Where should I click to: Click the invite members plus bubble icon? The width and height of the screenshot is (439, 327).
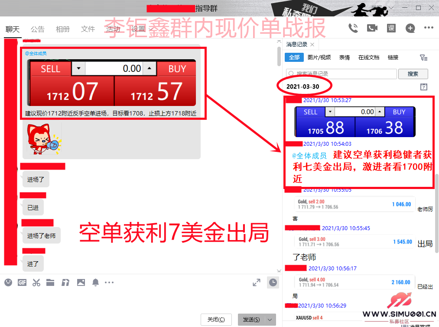coord(410,28)
